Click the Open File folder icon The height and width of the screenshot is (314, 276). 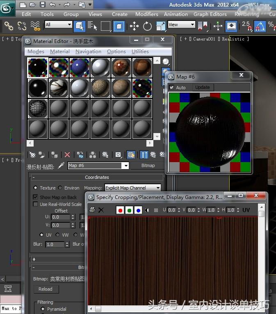[33, 5]
